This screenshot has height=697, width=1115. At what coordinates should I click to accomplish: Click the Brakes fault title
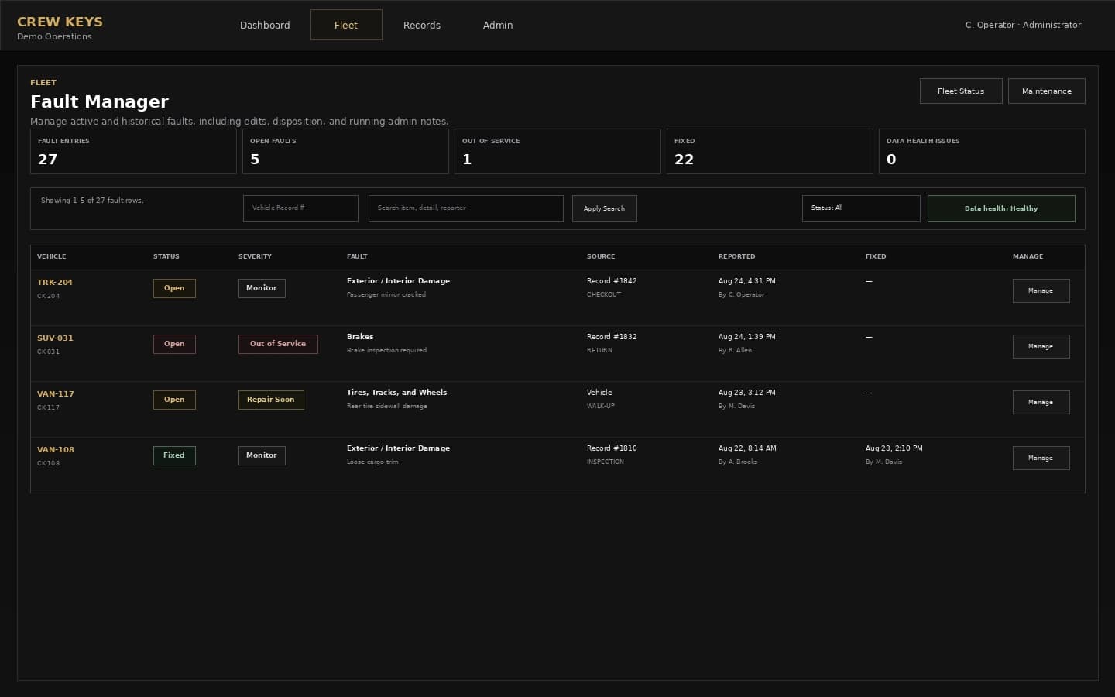360,337
